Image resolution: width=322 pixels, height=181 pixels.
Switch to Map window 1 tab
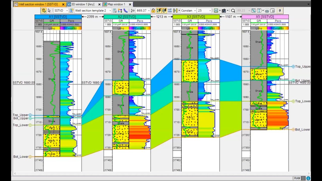coord(116,4)
